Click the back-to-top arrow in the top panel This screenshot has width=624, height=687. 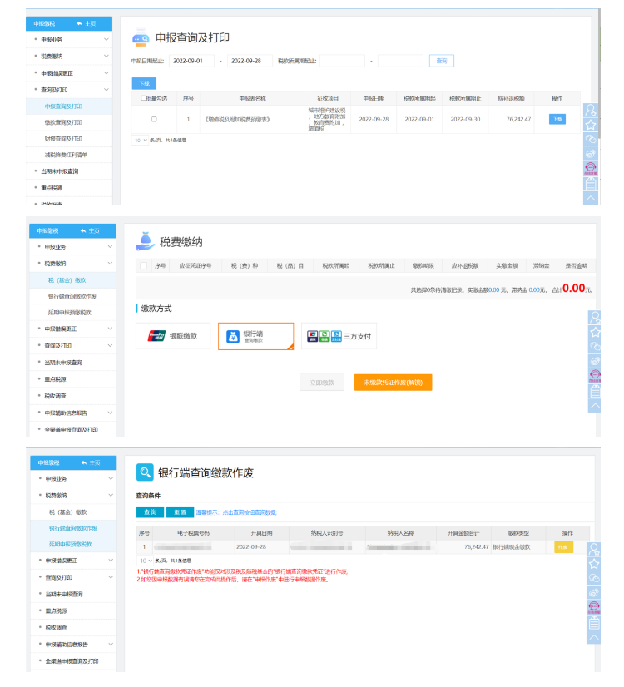[591, 198]
